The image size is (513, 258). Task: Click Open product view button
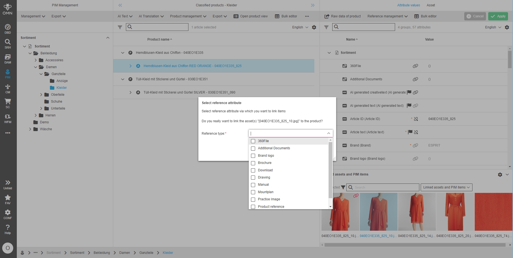[x=250, y=16]
